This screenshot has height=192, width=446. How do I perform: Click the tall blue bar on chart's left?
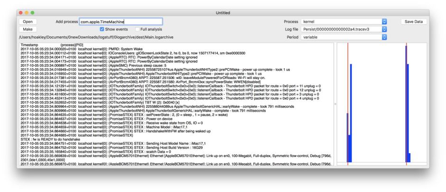351,113
